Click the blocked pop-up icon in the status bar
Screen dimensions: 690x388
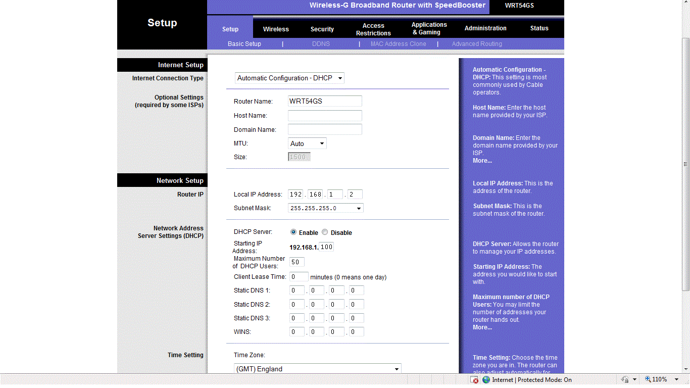(474, 379)
